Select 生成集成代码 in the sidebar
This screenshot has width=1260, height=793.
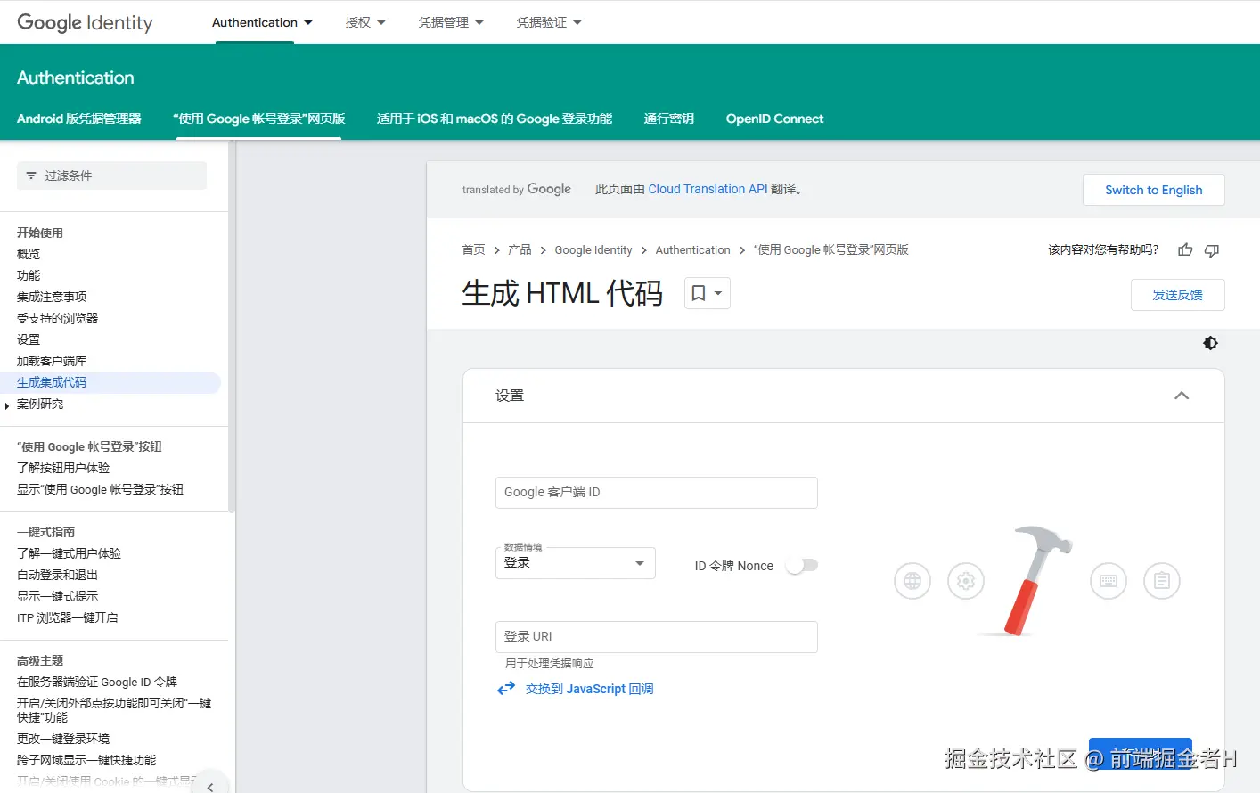(x=52, y=382)
